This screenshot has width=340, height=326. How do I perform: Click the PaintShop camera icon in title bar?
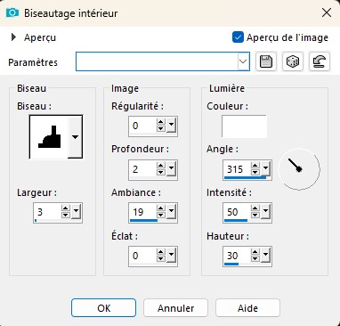(12, 12)
